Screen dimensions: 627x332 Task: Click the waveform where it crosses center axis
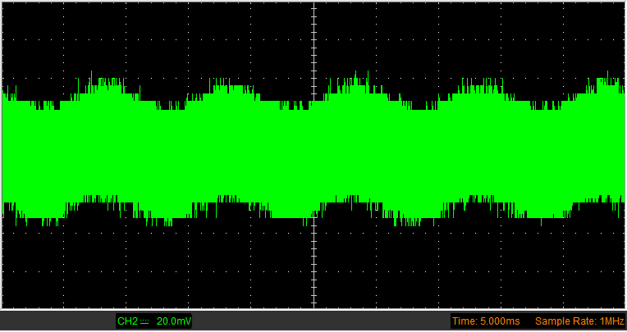click(313, 160)
